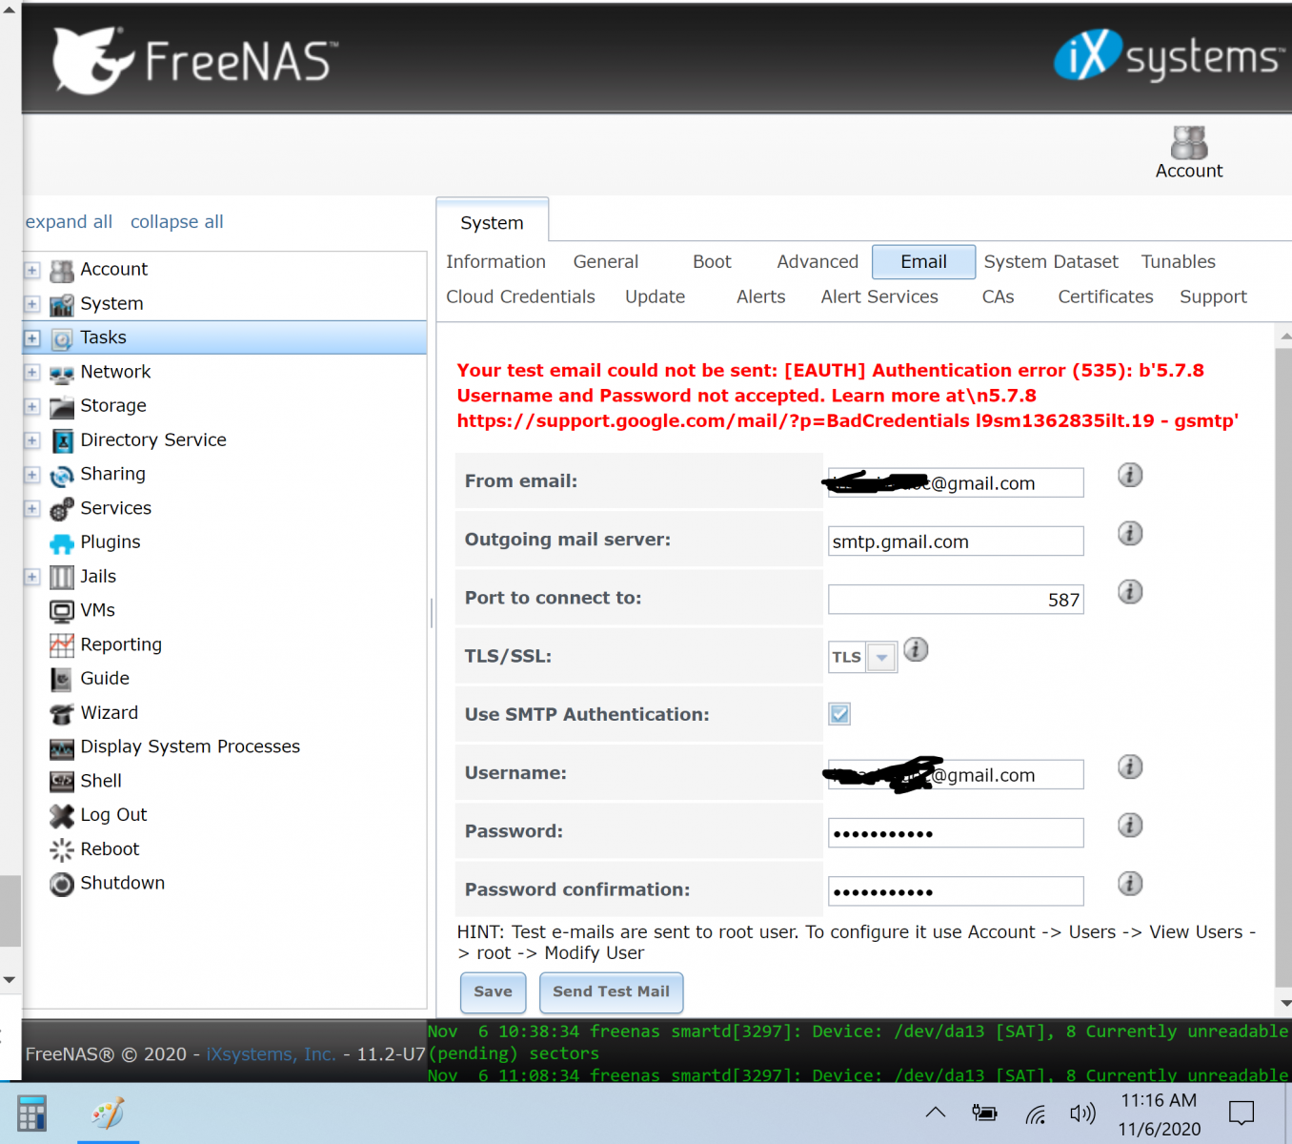The image size is (1292, 1144).
Task: Click Reboot icon in sidebar
Action: pos(62,849)
